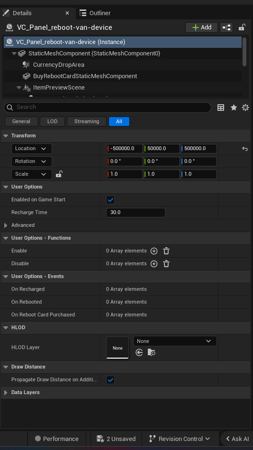
Task: Toggle Enabled on Game Start checkbox
Action: (x=110, y=200)
